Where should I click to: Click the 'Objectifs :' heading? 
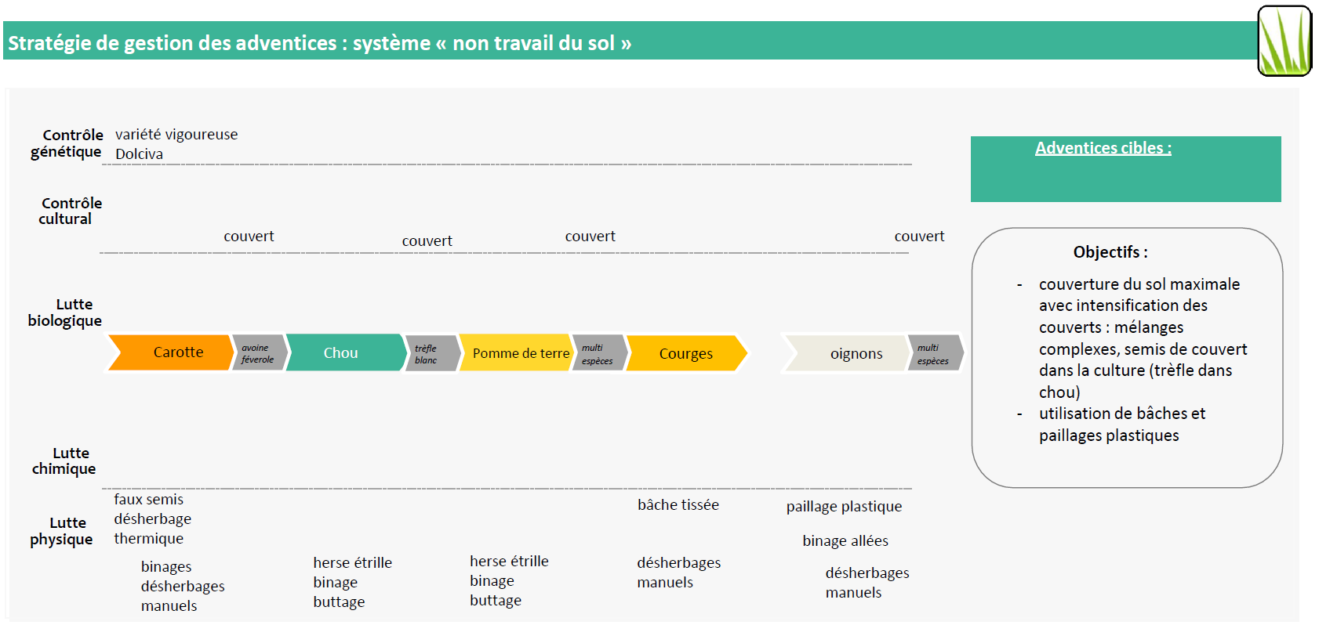[x=1110, y=252]
